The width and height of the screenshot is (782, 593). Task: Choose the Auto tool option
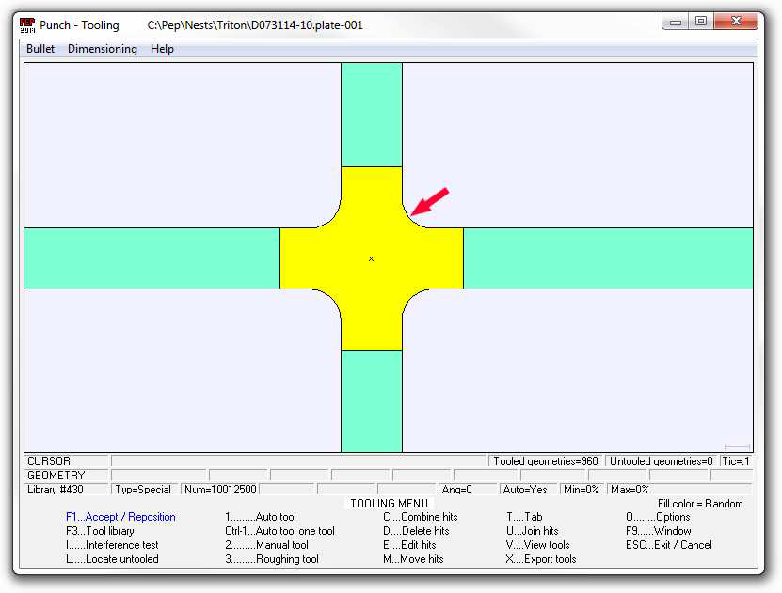(x=261, y=517)
